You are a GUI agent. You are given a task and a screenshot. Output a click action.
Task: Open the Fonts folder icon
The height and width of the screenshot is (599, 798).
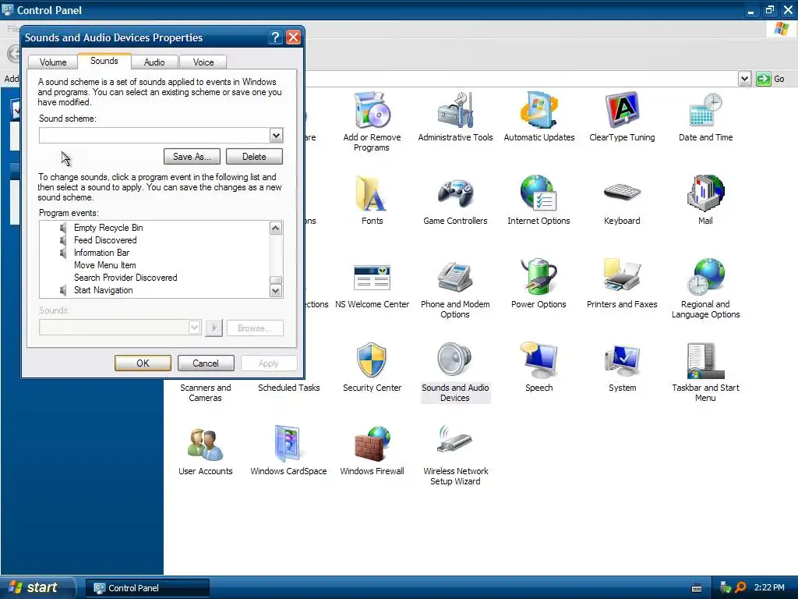(x=372, y=194)
